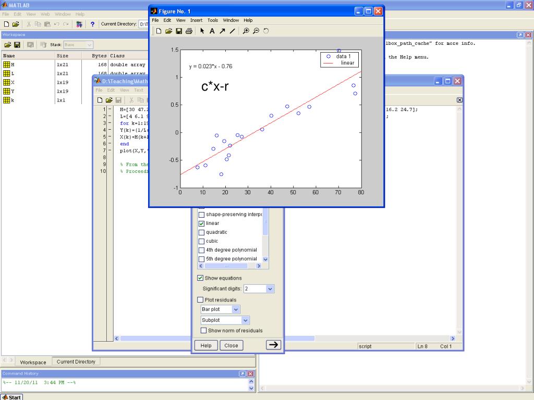Open MATLAB Web menu
This screenshot has width=534, height=400.
pyautogui.click(x=45, y=14)
